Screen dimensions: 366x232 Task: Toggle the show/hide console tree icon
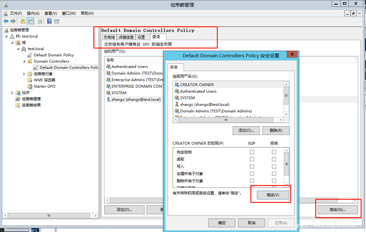point(30,21)
